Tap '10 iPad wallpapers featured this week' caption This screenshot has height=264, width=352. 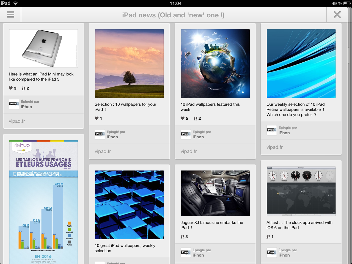tap(210, 107)
